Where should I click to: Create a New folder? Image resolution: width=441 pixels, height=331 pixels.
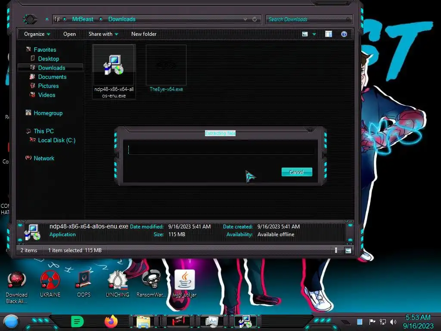144,34
